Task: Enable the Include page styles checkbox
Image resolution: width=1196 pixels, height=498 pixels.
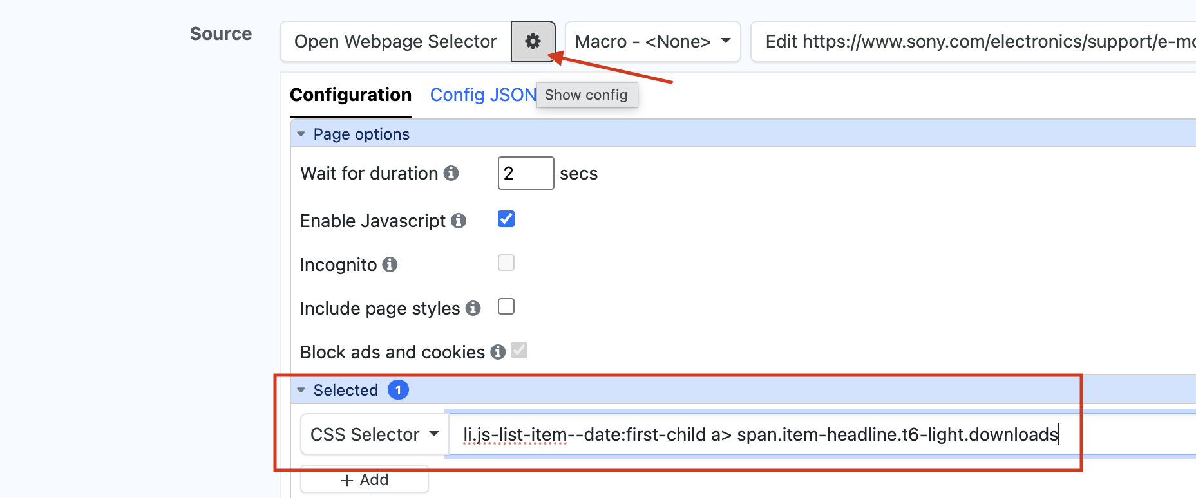Action: click(x=506, y=307)
